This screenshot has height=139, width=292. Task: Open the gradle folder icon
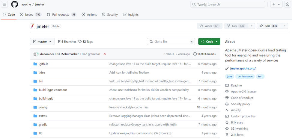pyautogui.click(x=35, y=125)
